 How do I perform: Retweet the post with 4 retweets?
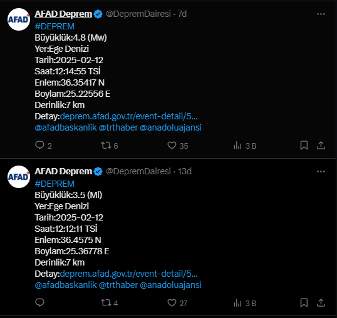[106, 303]
